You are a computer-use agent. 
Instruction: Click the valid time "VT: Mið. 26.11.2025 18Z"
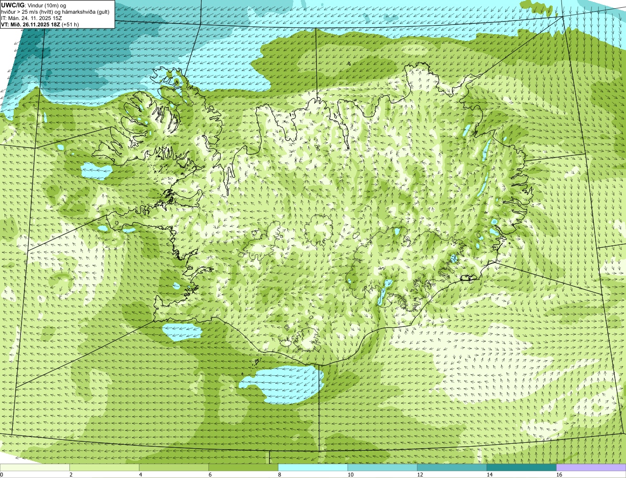click(x=31, y=24)
